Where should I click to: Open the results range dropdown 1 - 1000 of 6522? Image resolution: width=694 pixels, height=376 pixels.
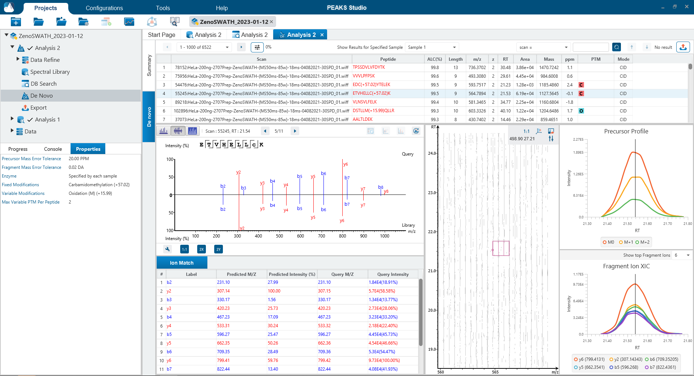[x=204, y=47]
